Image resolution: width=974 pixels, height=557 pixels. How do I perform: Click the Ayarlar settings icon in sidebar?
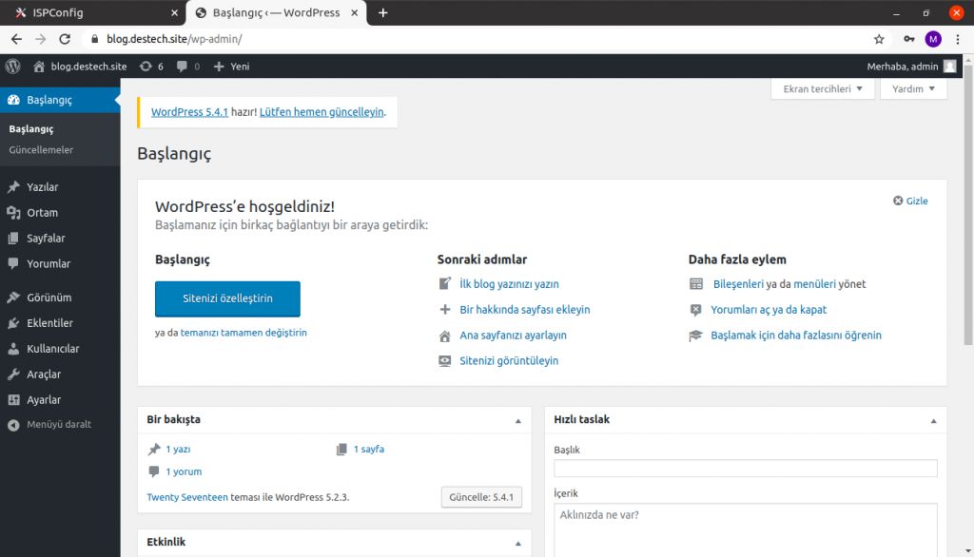13,400
